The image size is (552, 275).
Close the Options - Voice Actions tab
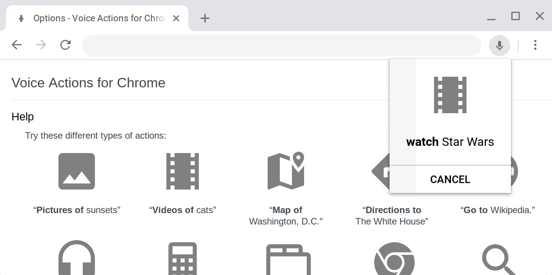pos(176,18)
